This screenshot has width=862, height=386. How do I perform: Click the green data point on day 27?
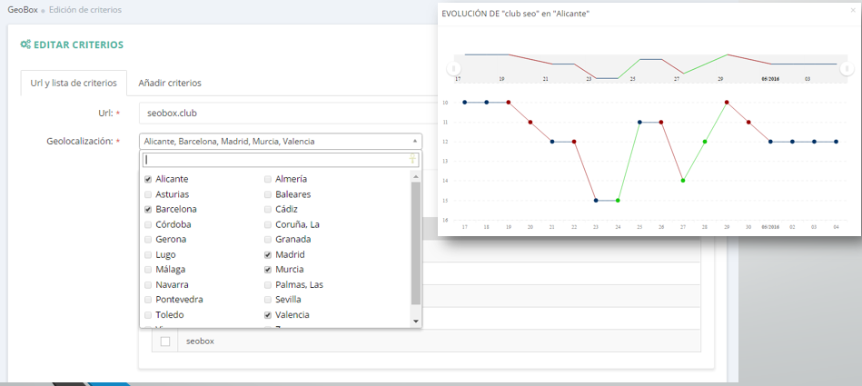[x=683, y=181]
